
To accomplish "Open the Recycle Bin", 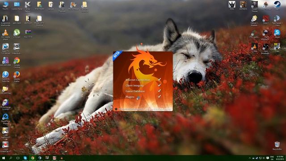I will pyautogui.click(x=277, y=146).
